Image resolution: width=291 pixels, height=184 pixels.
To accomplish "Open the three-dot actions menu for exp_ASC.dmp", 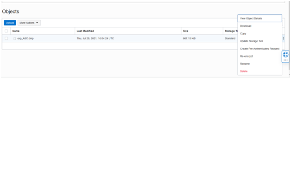I will (283, 38).
